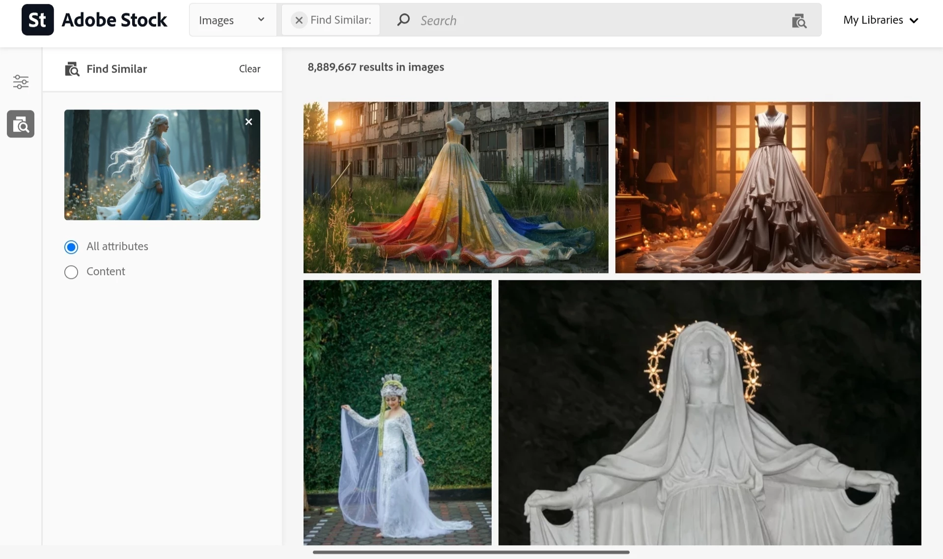Click the horizontal scrollbar at bottom
Screen dimensions: 943x559
pos(471,552)
